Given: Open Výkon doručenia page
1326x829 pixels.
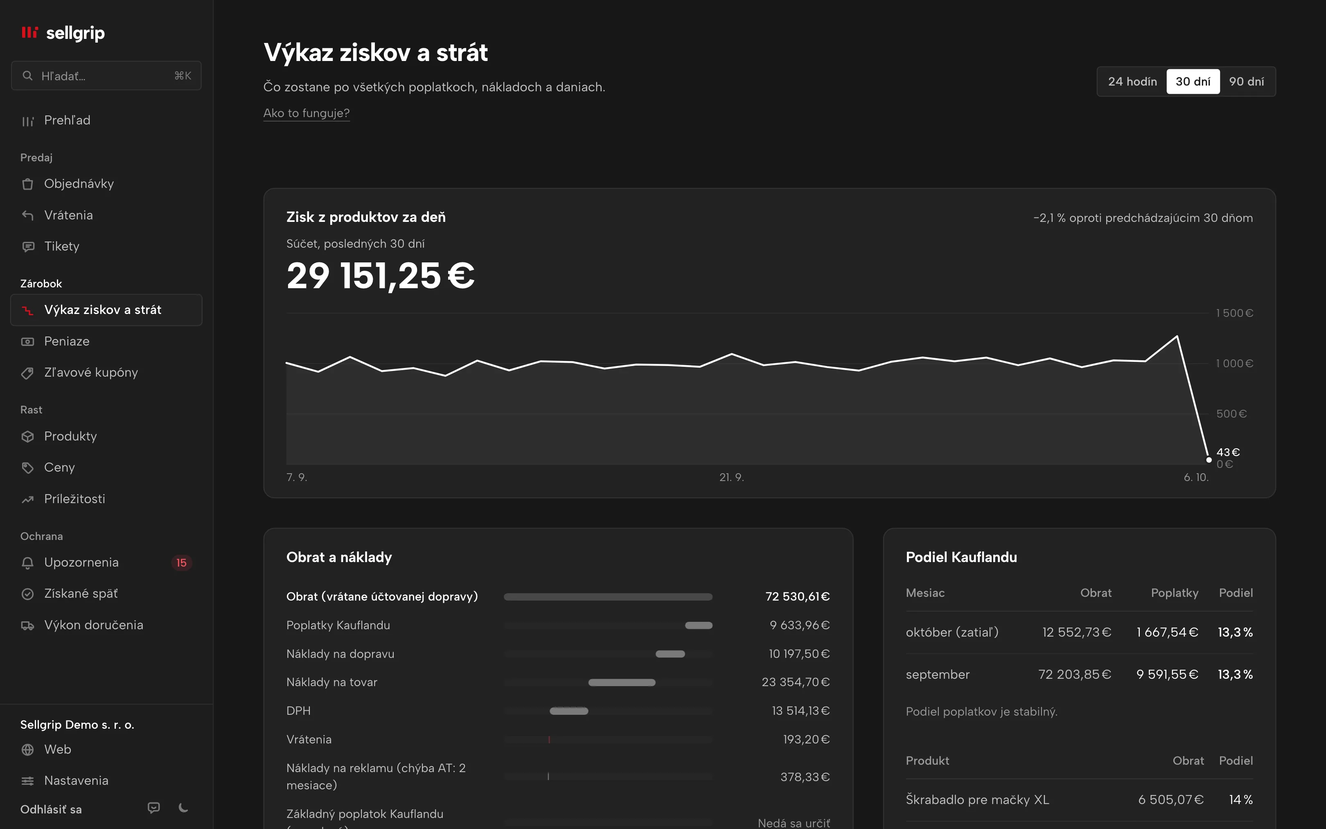Looking at the screenshot, I should 106,625.
